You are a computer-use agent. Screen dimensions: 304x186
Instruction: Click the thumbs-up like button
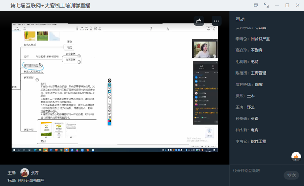click(x=296, y=156)
